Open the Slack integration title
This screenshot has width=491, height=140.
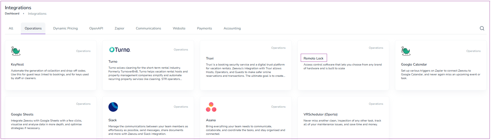[x=112, y=120]
